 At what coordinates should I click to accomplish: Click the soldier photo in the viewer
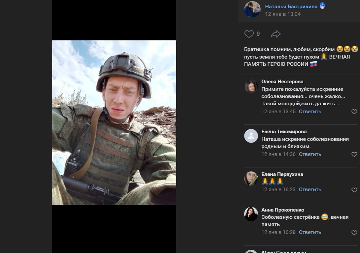click(x=114, y=122)
